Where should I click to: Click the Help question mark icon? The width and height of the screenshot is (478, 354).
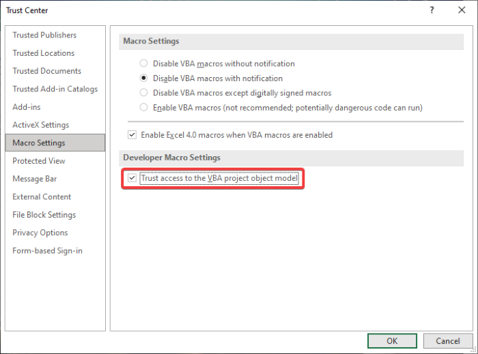click(x=432, y=10)
